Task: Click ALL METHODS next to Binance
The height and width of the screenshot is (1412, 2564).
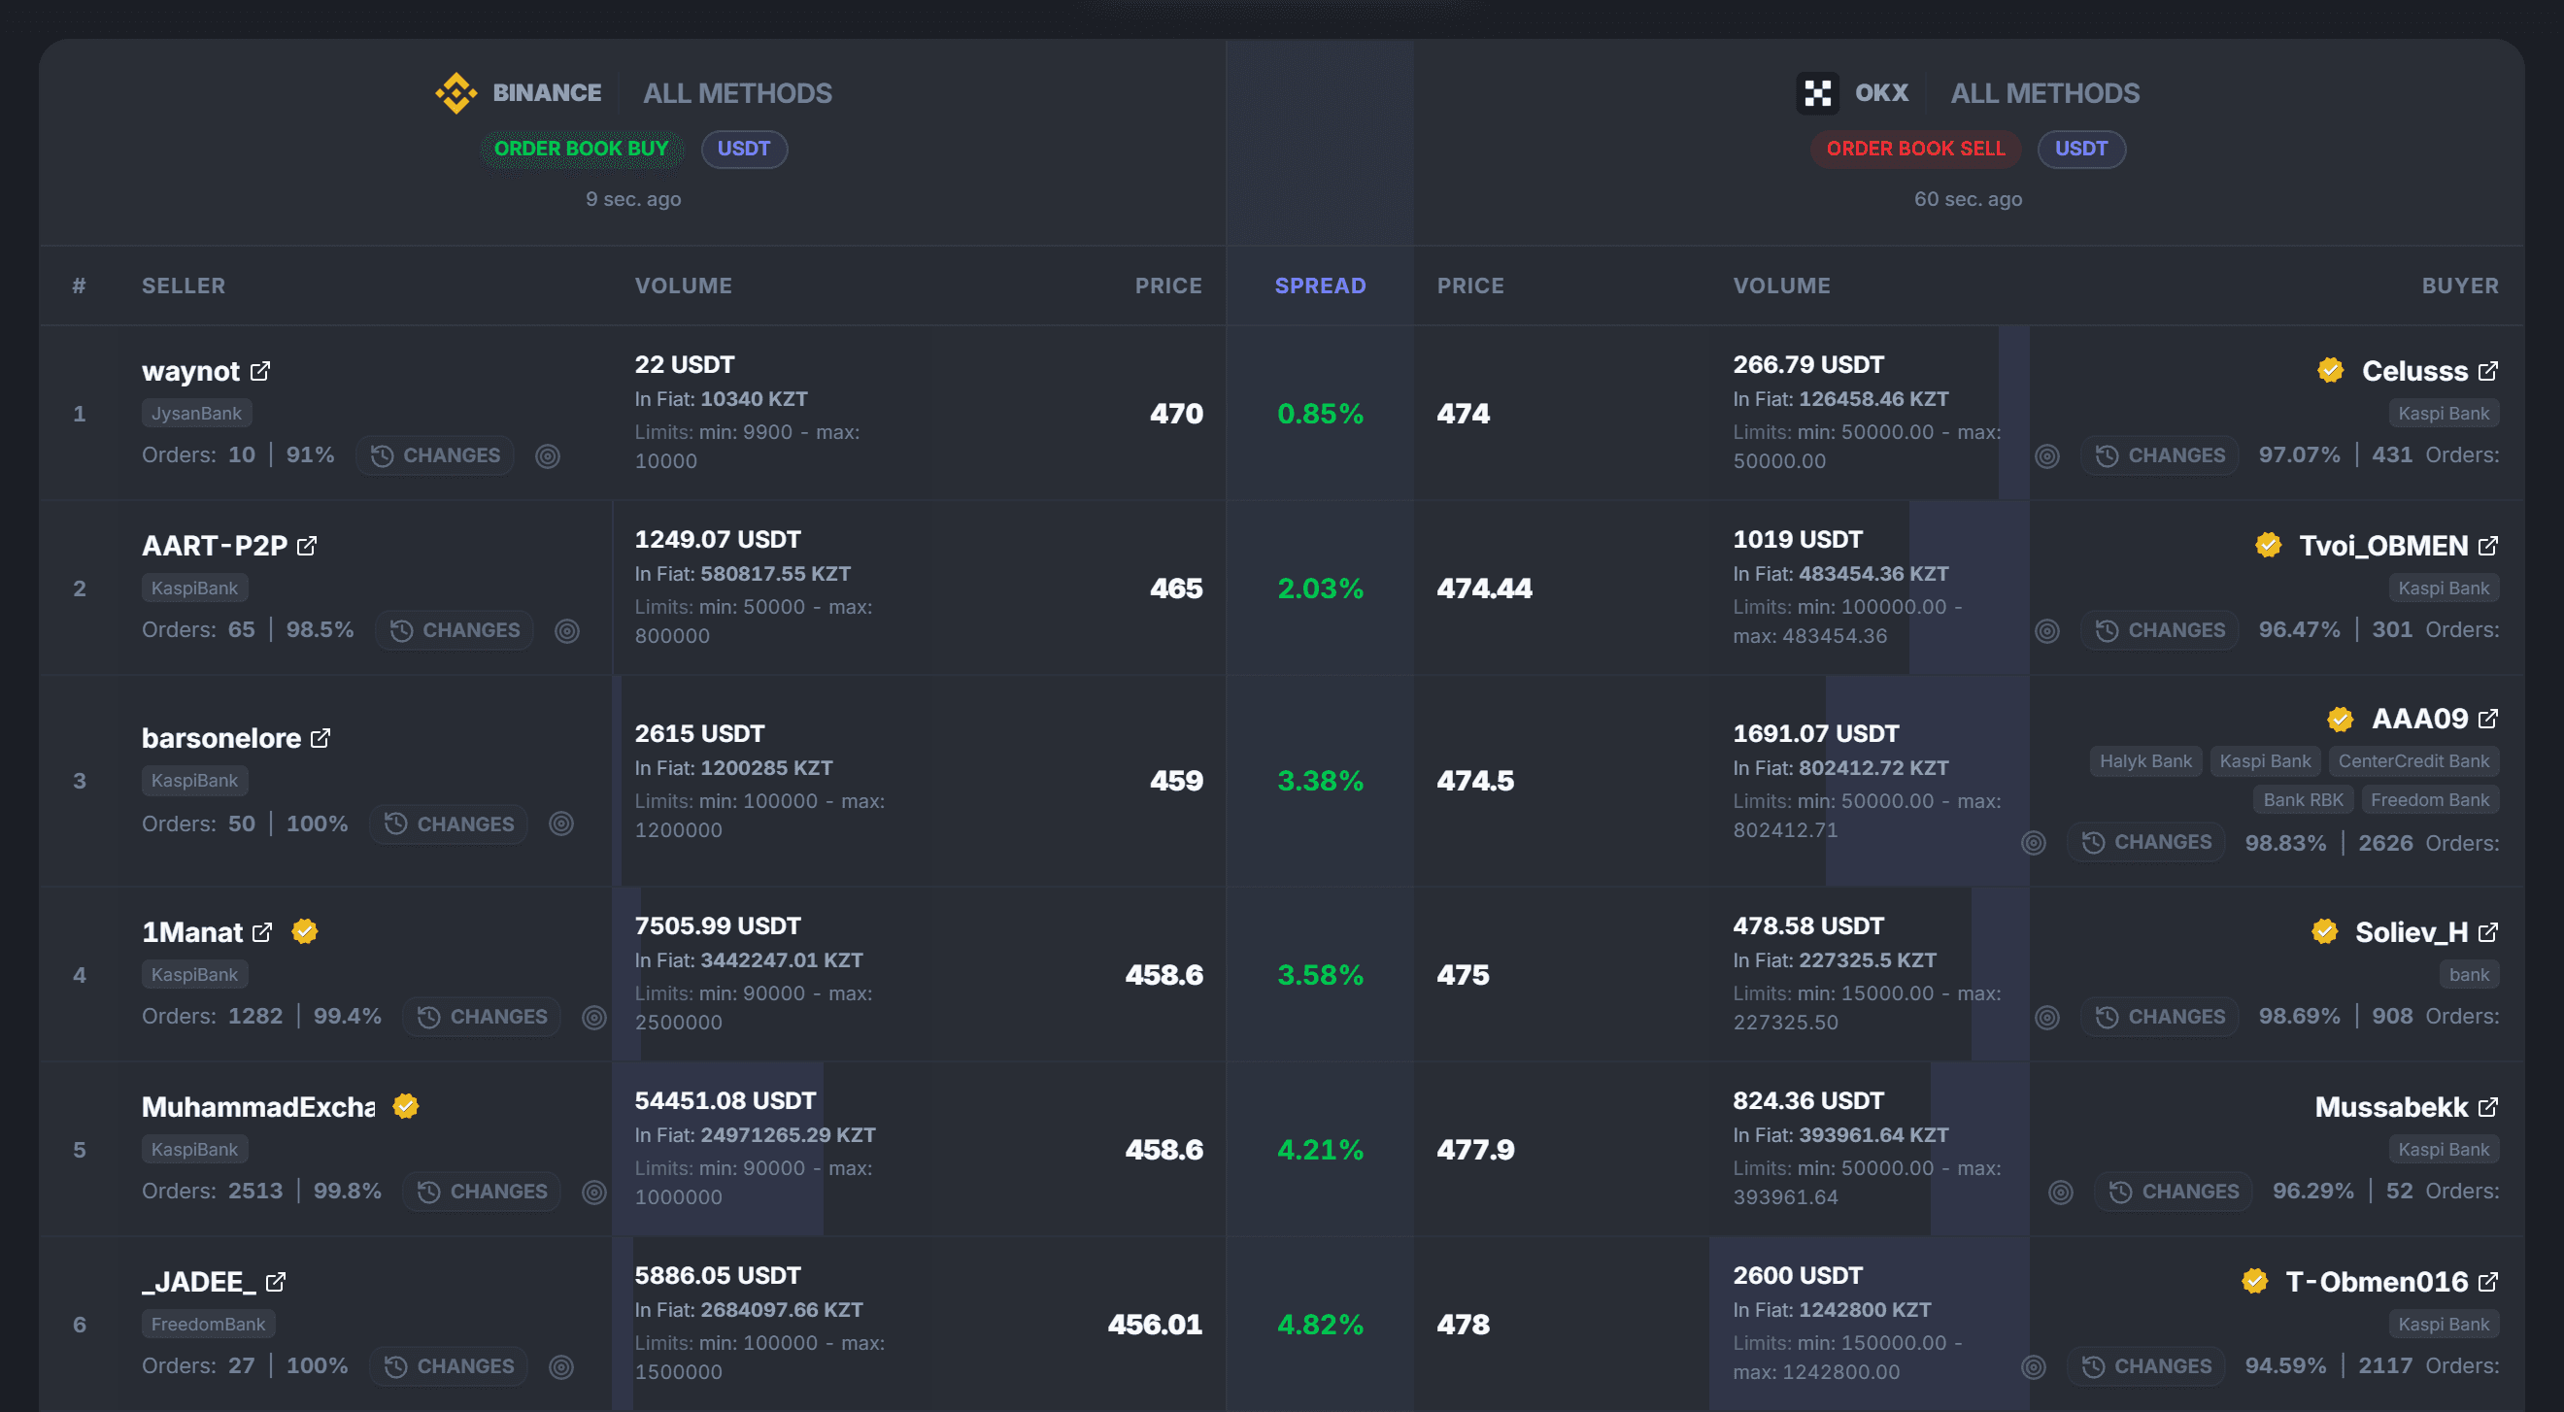Action: coord(737,93)
